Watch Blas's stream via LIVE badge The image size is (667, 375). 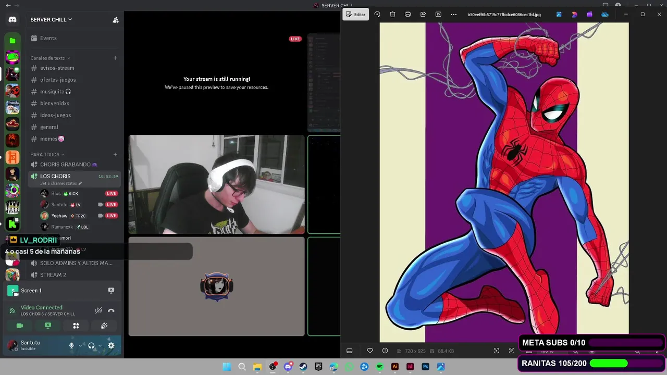coord(112,193)
